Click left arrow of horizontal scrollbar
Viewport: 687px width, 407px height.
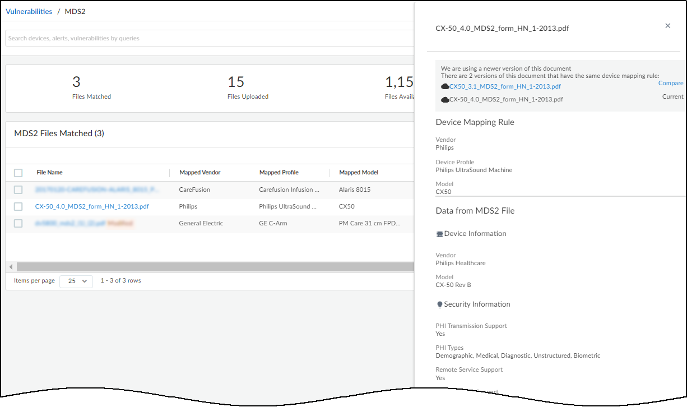click(11, 267)
